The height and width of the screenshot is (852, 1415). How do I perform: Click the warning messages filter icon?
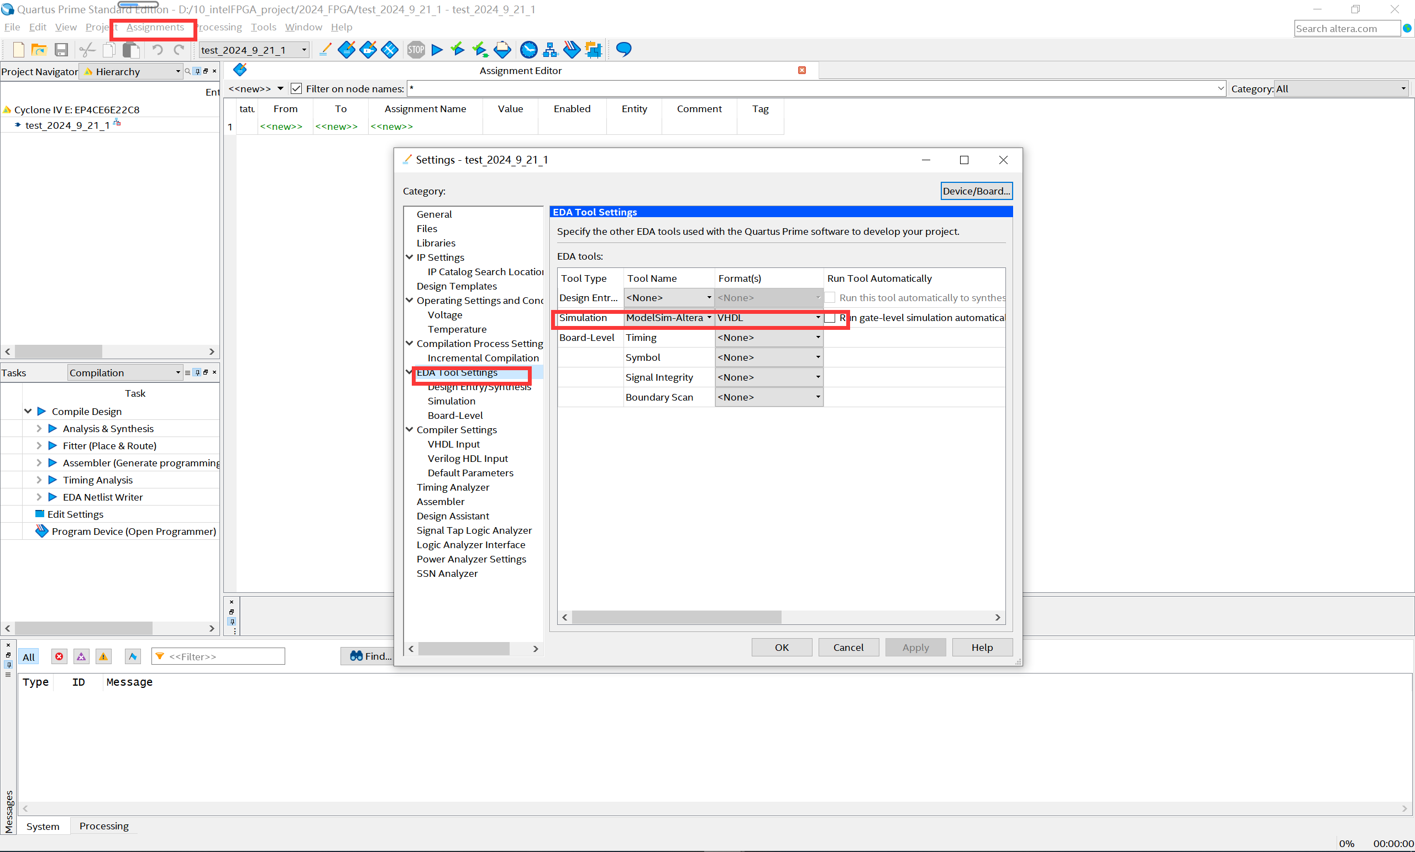click(103, 656)
